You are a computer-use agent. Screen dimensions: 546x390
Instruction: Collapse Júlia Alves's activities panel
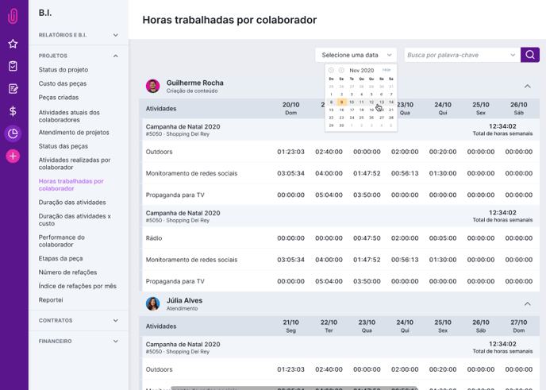(528, 304)
